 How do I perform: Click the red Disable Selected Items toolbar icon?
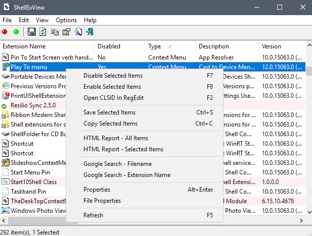5,32
